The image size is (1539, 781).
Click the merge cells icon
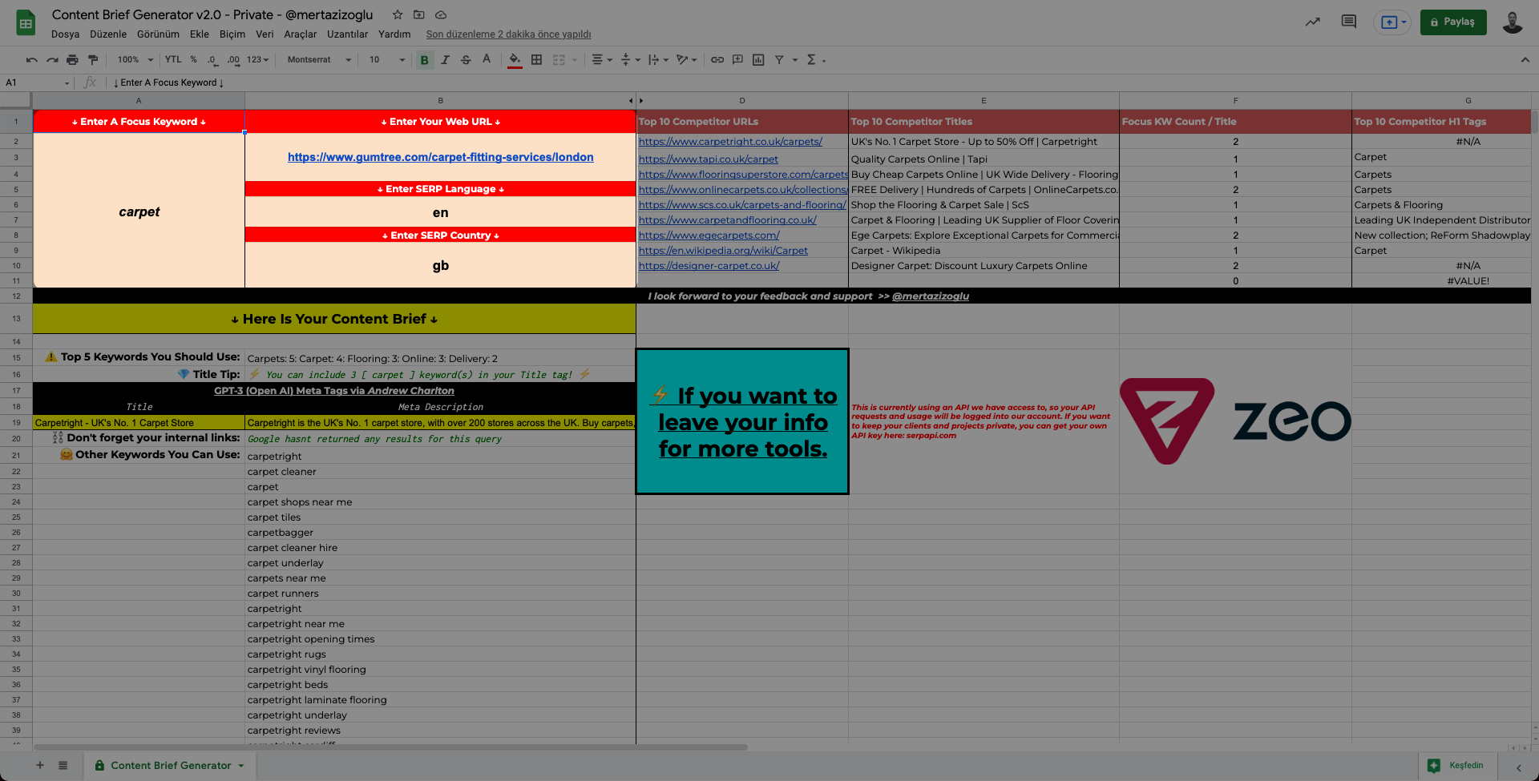click(x=559, y=60)
